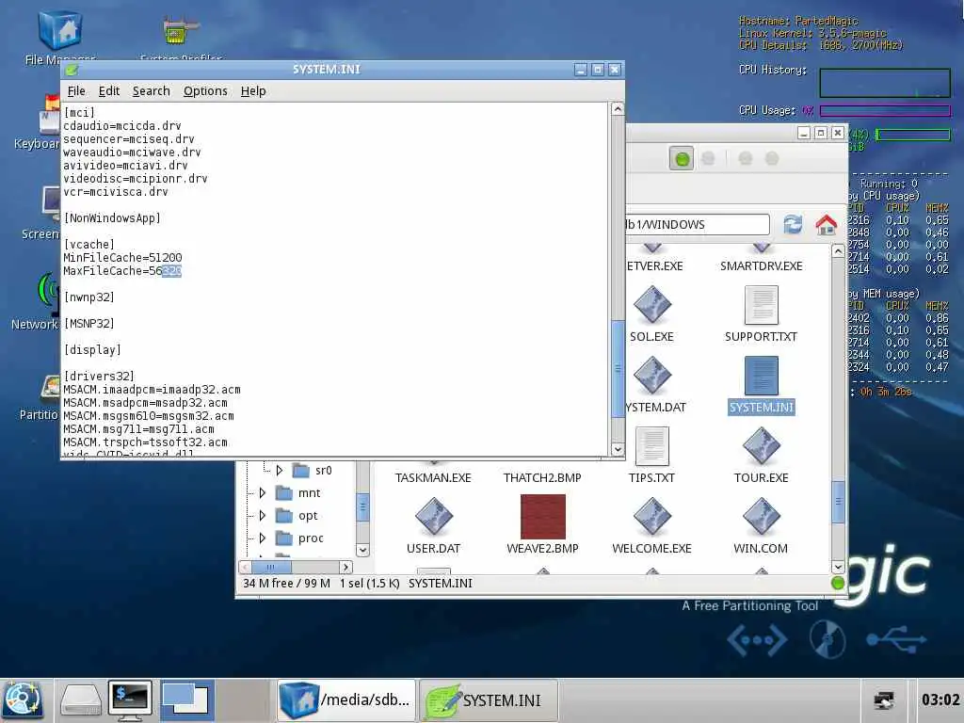Open the Search menu in the text editor

tap(151, 91)
